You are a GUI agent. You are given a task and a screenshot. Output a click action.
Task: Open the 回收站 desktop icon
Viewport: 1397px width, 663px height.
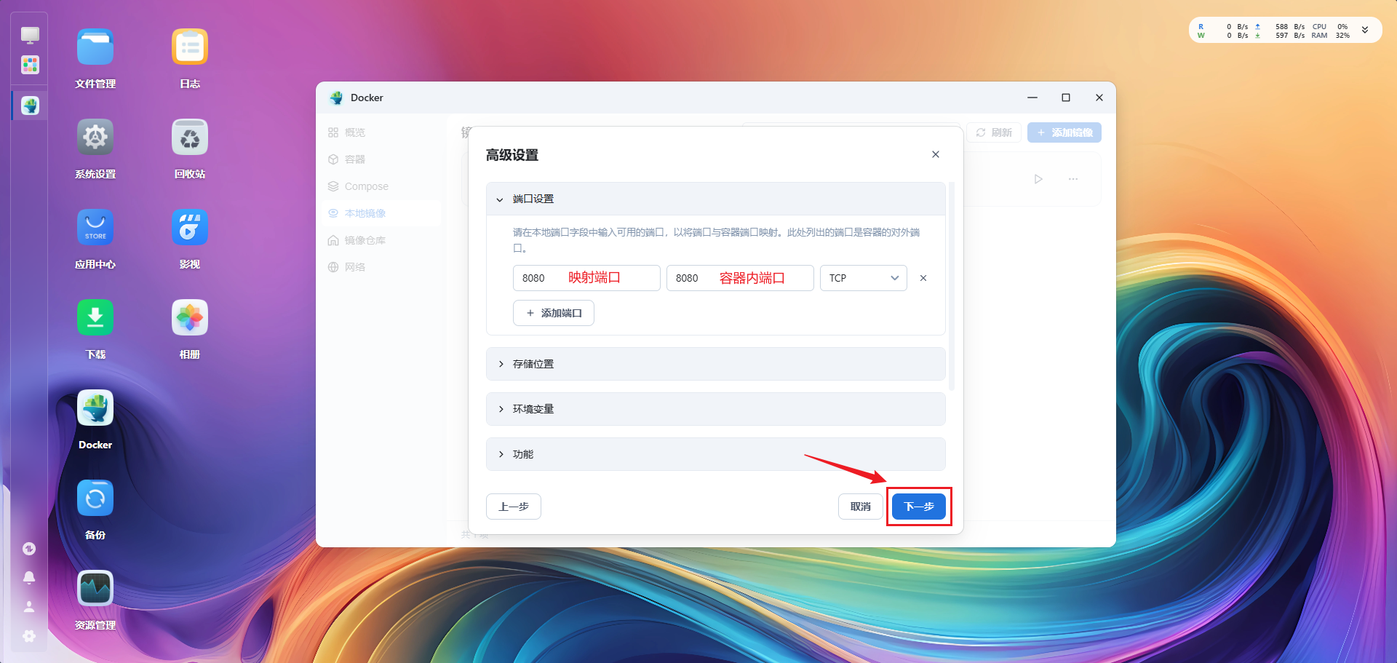(190, 138)
